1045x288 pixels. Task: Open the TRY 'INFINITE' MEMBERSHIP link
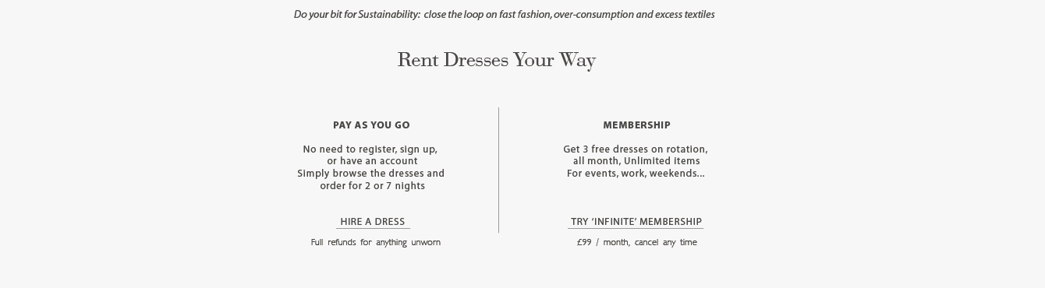point(636,222)
